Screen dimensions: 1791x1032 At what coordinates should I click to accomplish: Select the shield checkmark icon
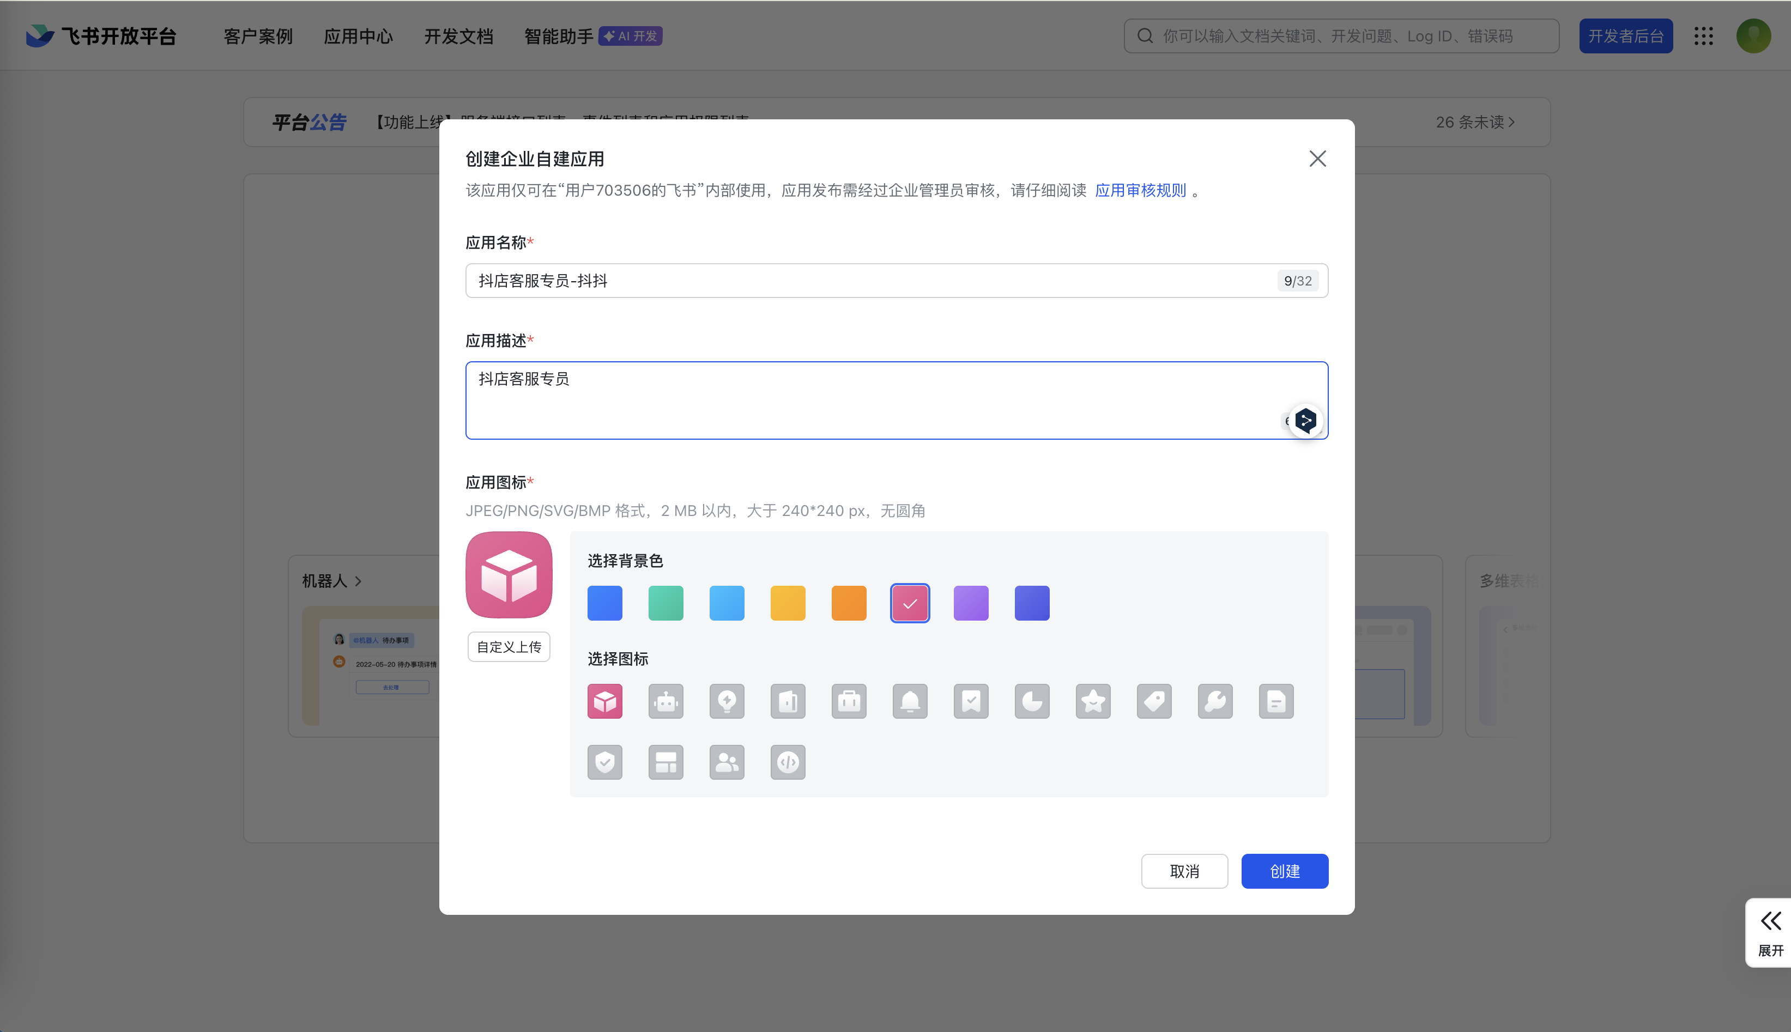tap(605, 762)
